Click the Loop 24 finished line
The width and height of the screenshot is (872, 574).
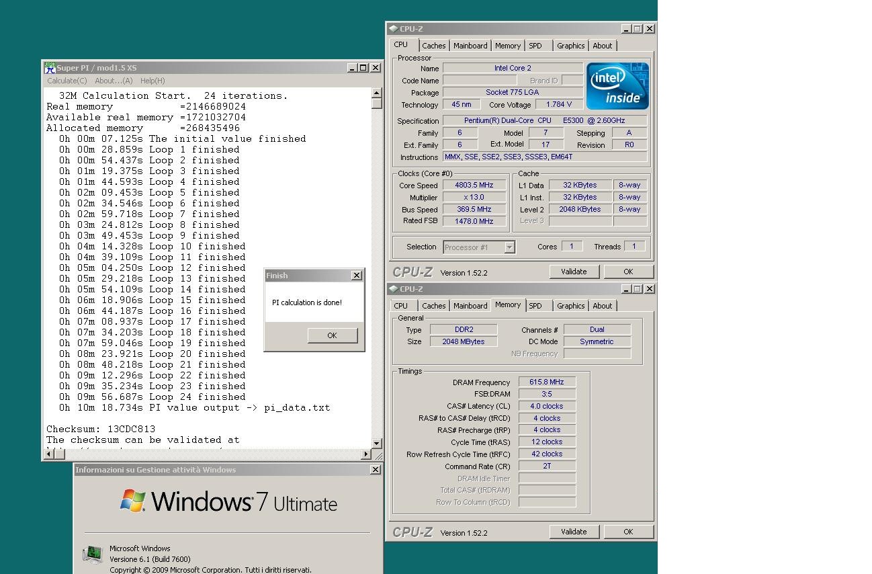click(152, 397)
